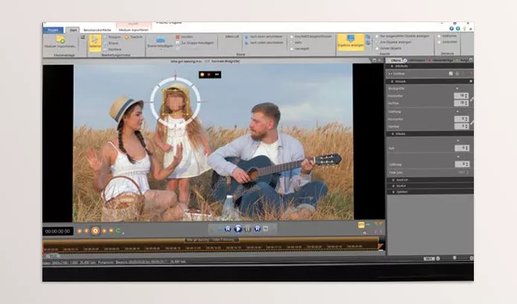Click Blockgröße Vertikal value field

point(461,103)
